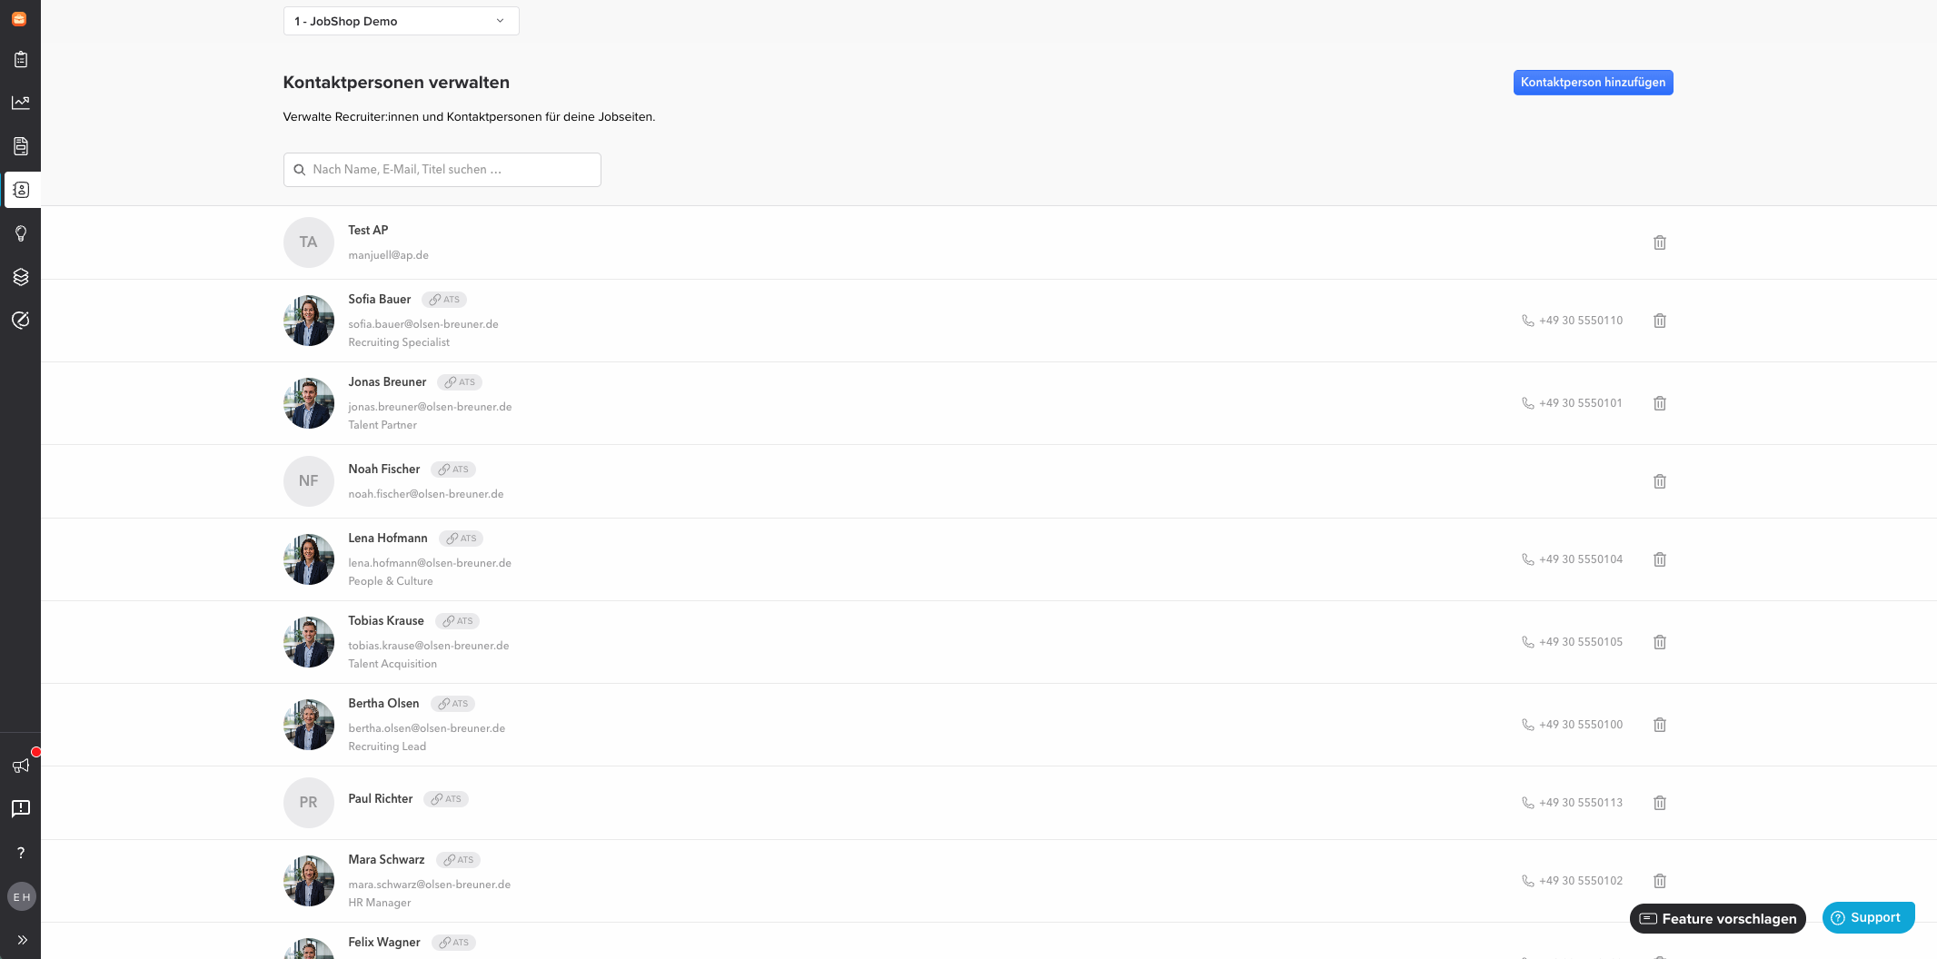Open the documents sidebar menu item
This screenshot has width=1937, height=959.
coord(20,146)
